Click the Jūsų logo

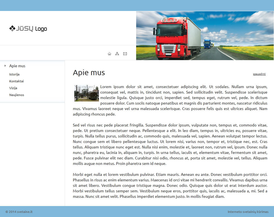point(28,29)
